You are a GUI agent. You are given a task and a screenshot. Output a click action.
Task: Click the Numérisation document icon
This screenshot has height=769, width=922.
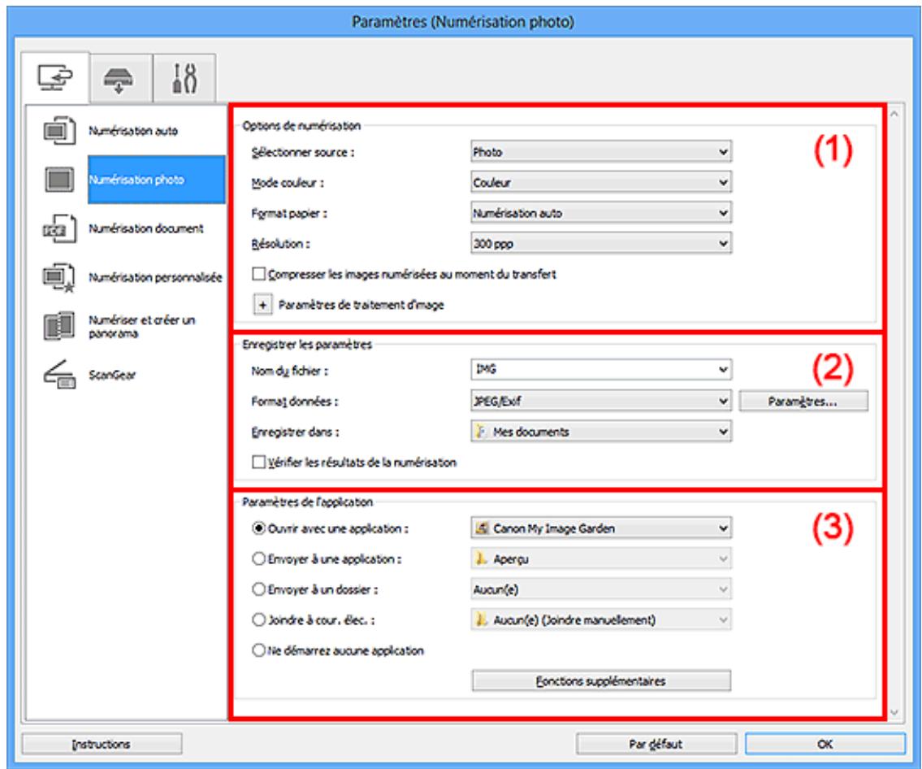[x=58, y=228]
